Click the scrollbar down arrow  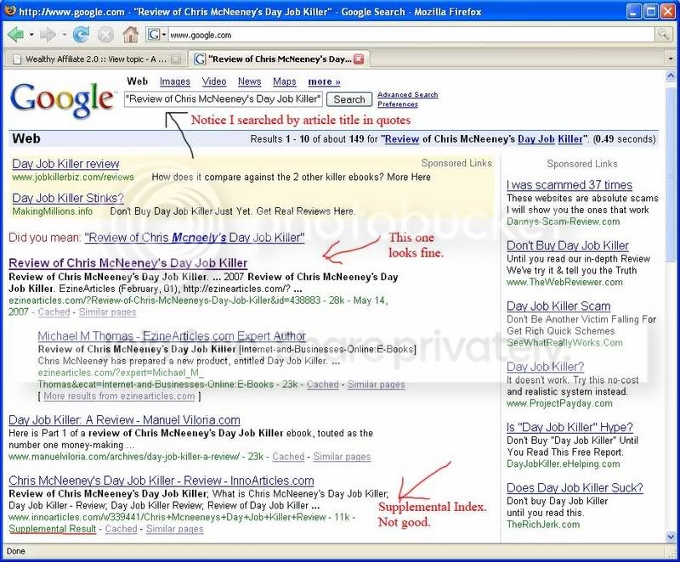(x=671, y=537)
